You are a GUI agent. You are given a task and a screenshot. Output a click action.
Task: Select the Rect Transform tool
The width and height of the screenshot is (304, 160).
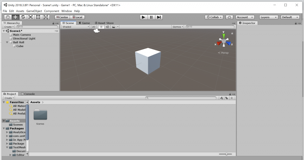pos(38,17)
